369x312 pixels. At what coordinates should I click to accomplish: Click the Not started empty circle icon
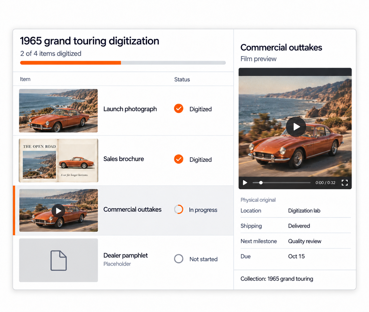179,259
